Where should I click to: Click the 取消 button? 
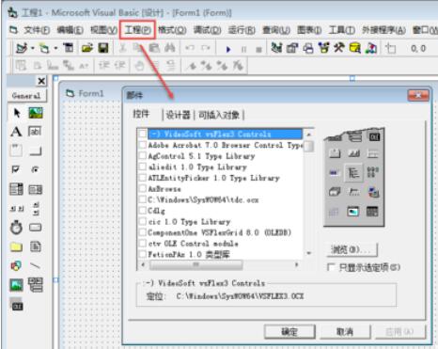345,332
